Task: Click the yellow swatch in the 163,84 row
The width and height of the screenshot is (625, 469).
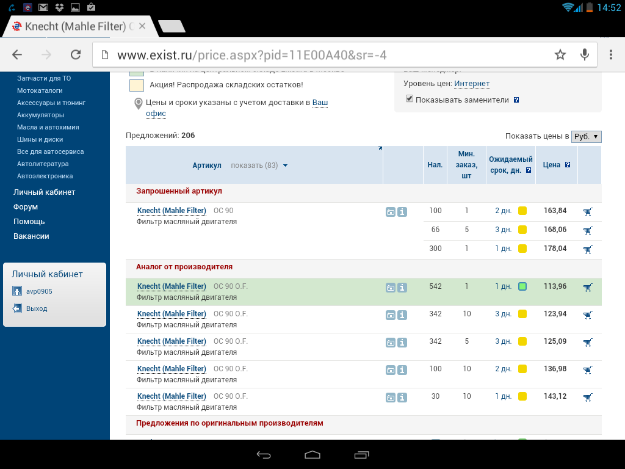Action: [x=522, y=211]
